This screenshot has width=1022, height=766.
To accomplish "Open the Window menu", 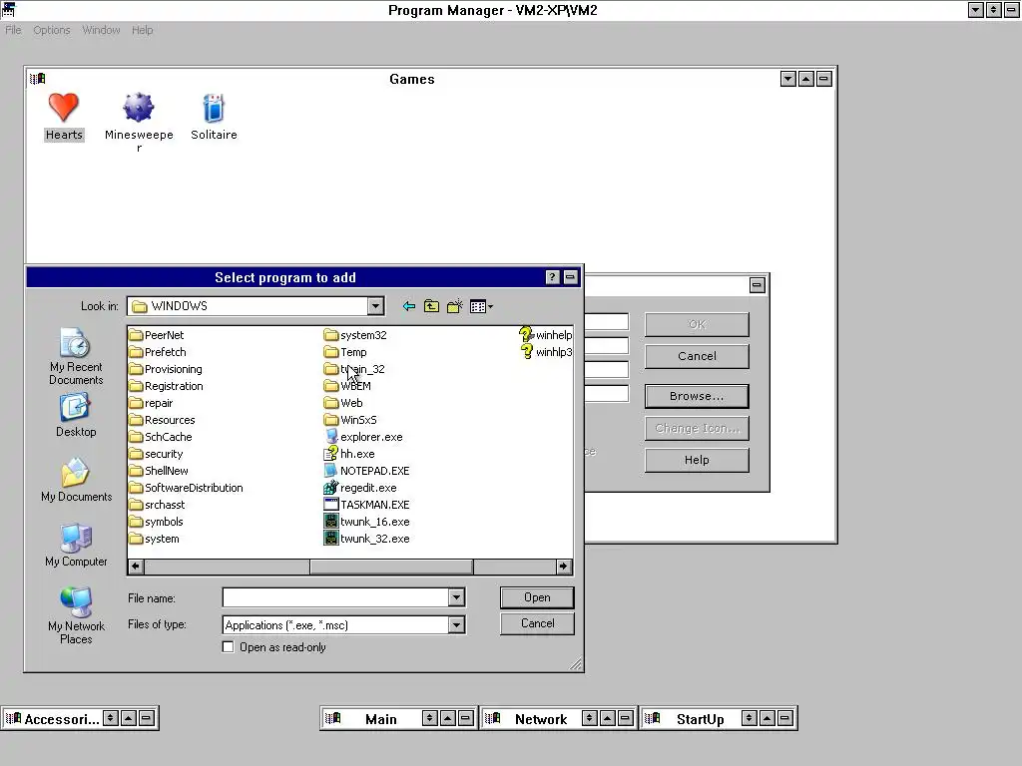I will tap(101, 30).
